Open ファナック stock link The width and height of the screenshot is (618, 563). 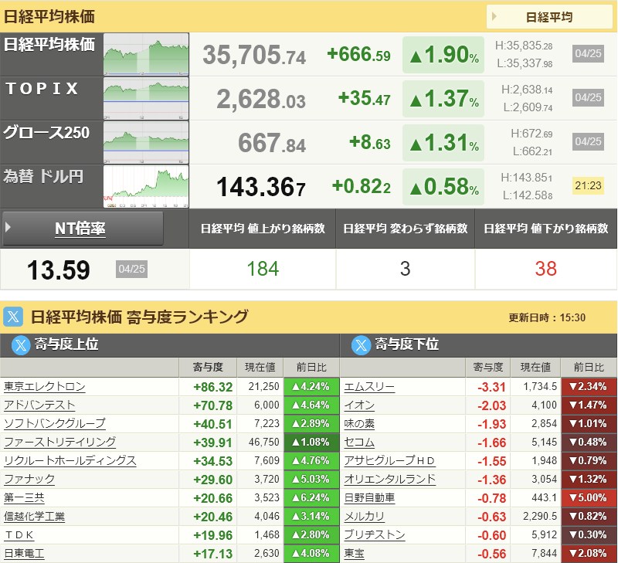coord(29,479)
